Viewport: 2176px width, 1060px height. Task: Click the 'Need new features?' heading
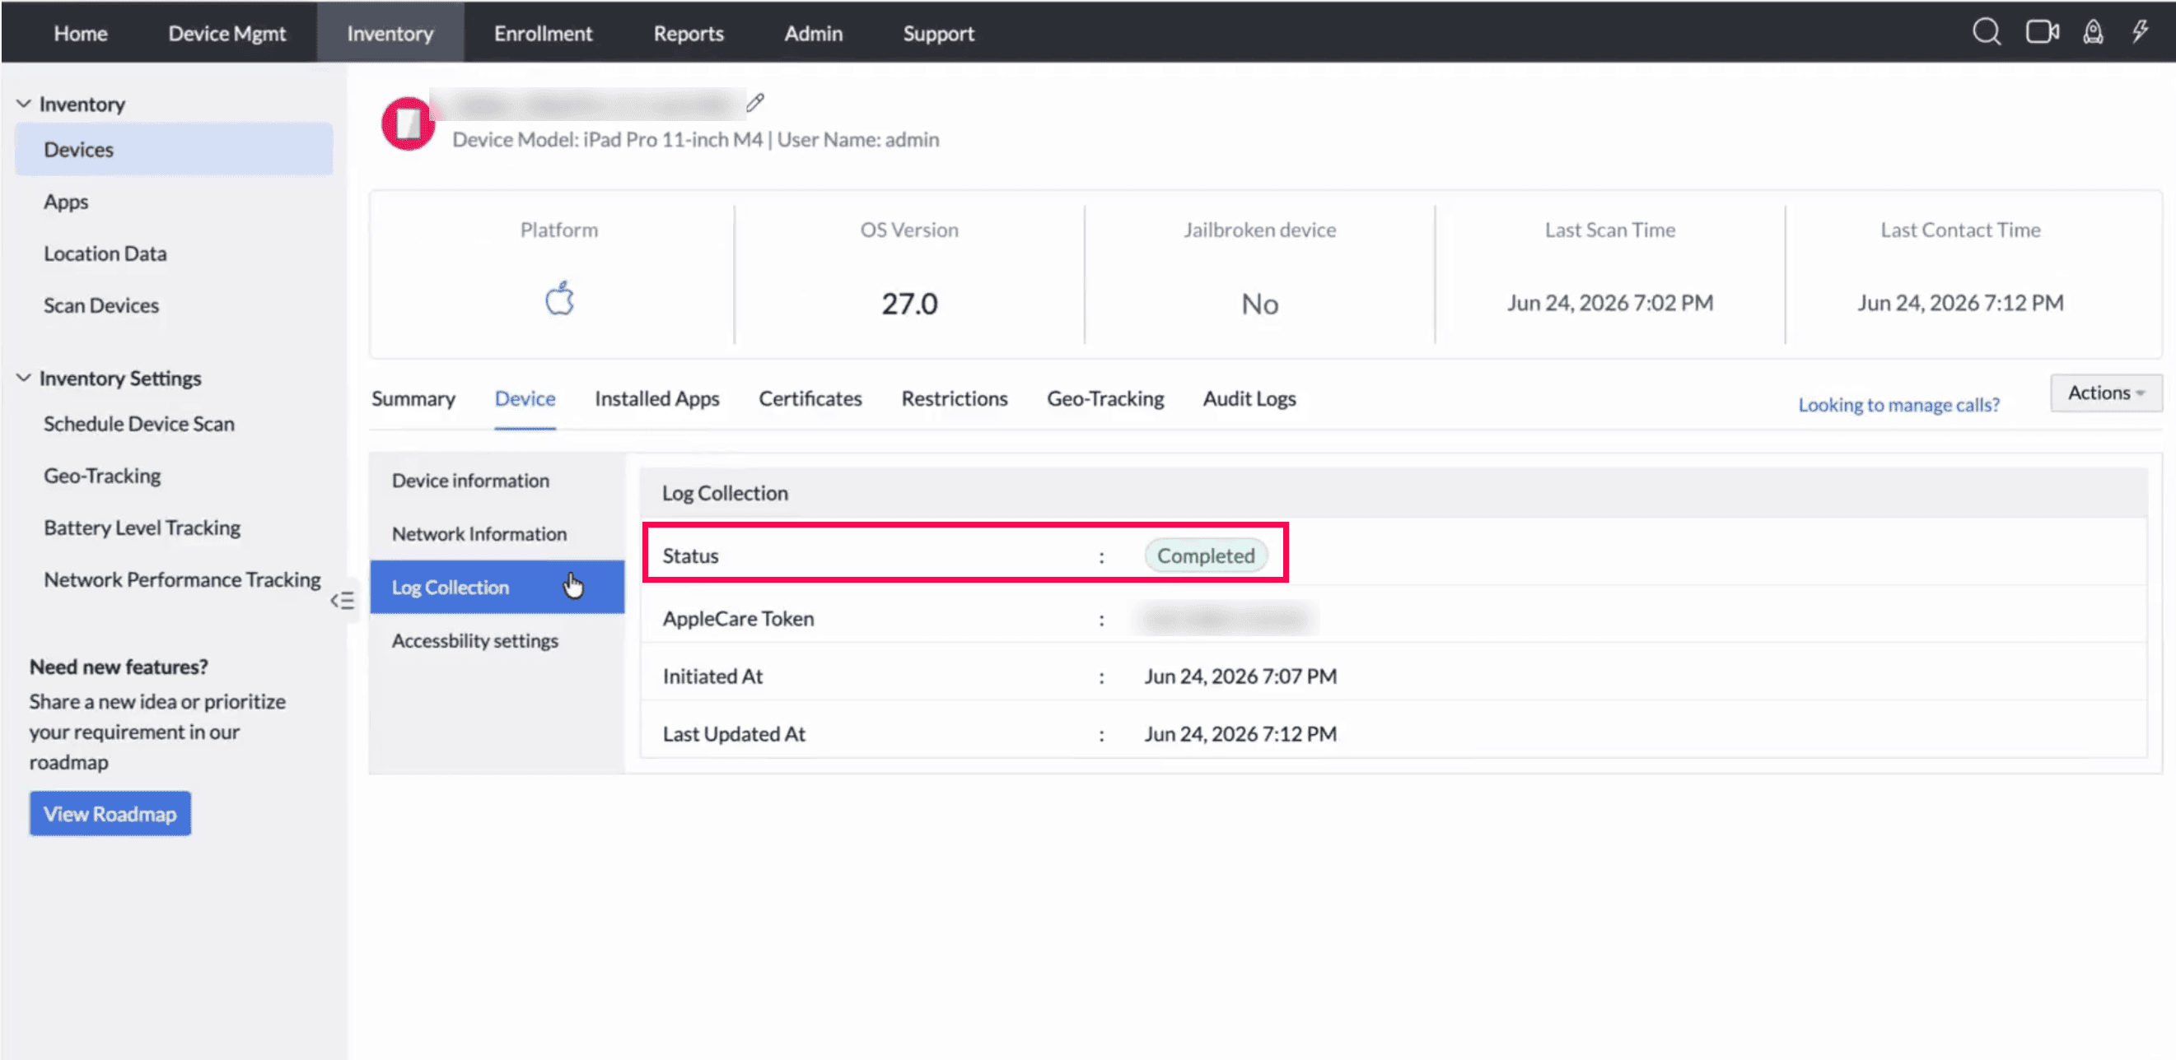(x=119, y=666)
